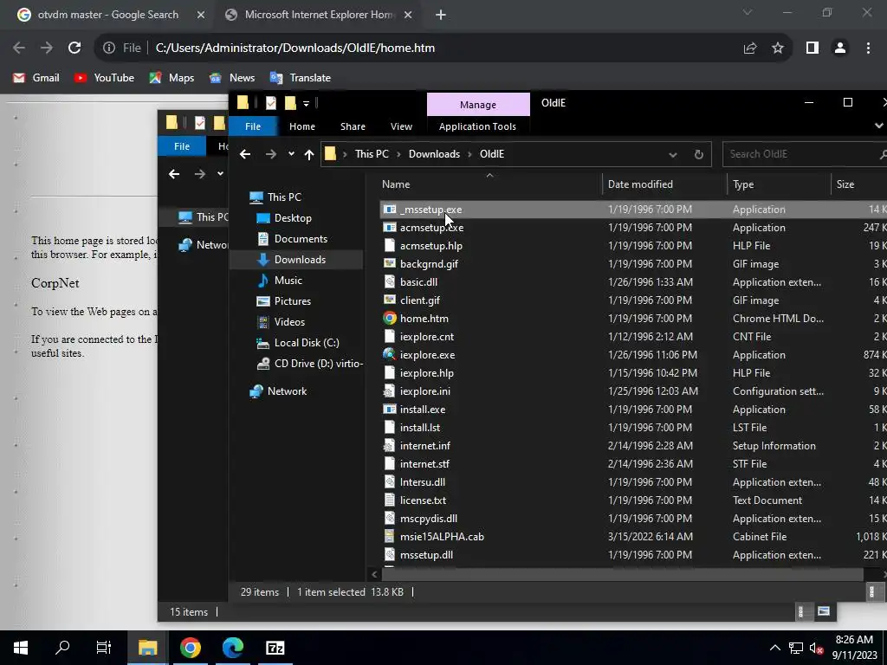
Task: Click This PC in the breadcrumb path
Action: point(372,154)
